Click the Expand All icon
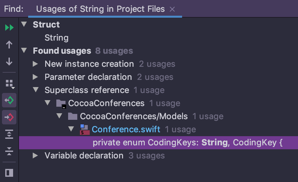298x182 pixels. 9,134
